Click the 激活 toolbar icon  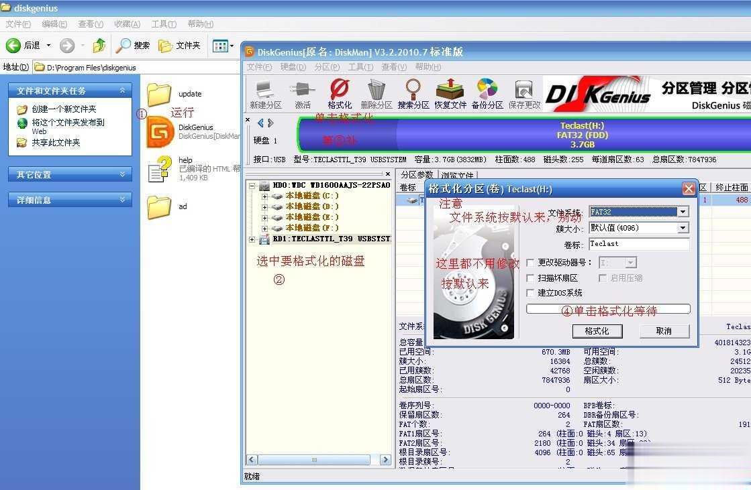(x=302, y=95)
